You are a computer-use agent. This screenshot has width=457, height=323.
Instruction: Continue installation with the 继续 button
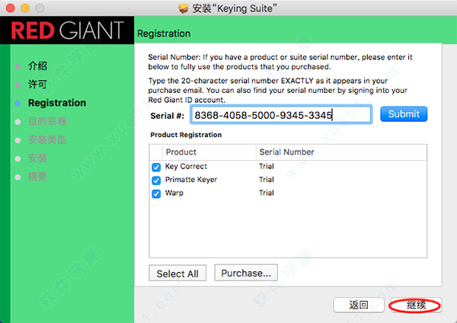(x=416, y=305)
